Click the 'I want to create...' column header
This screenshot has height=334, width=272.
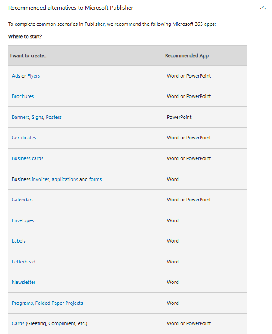point(29,55)
